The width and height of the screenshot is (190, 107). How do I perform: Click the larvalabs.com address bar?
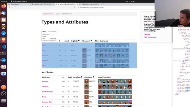[92, 7]
